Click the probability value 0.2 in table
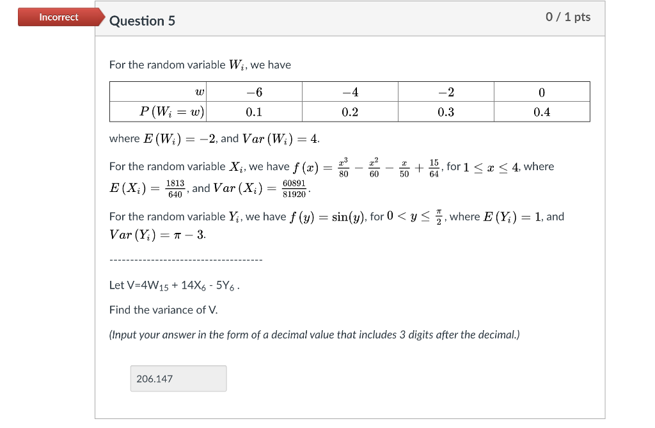655x428 pixels. point(349,111)
